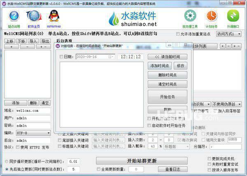Toggle 关键词与标签同步 checkbox
Screen dimensions: 247x176
203,134
